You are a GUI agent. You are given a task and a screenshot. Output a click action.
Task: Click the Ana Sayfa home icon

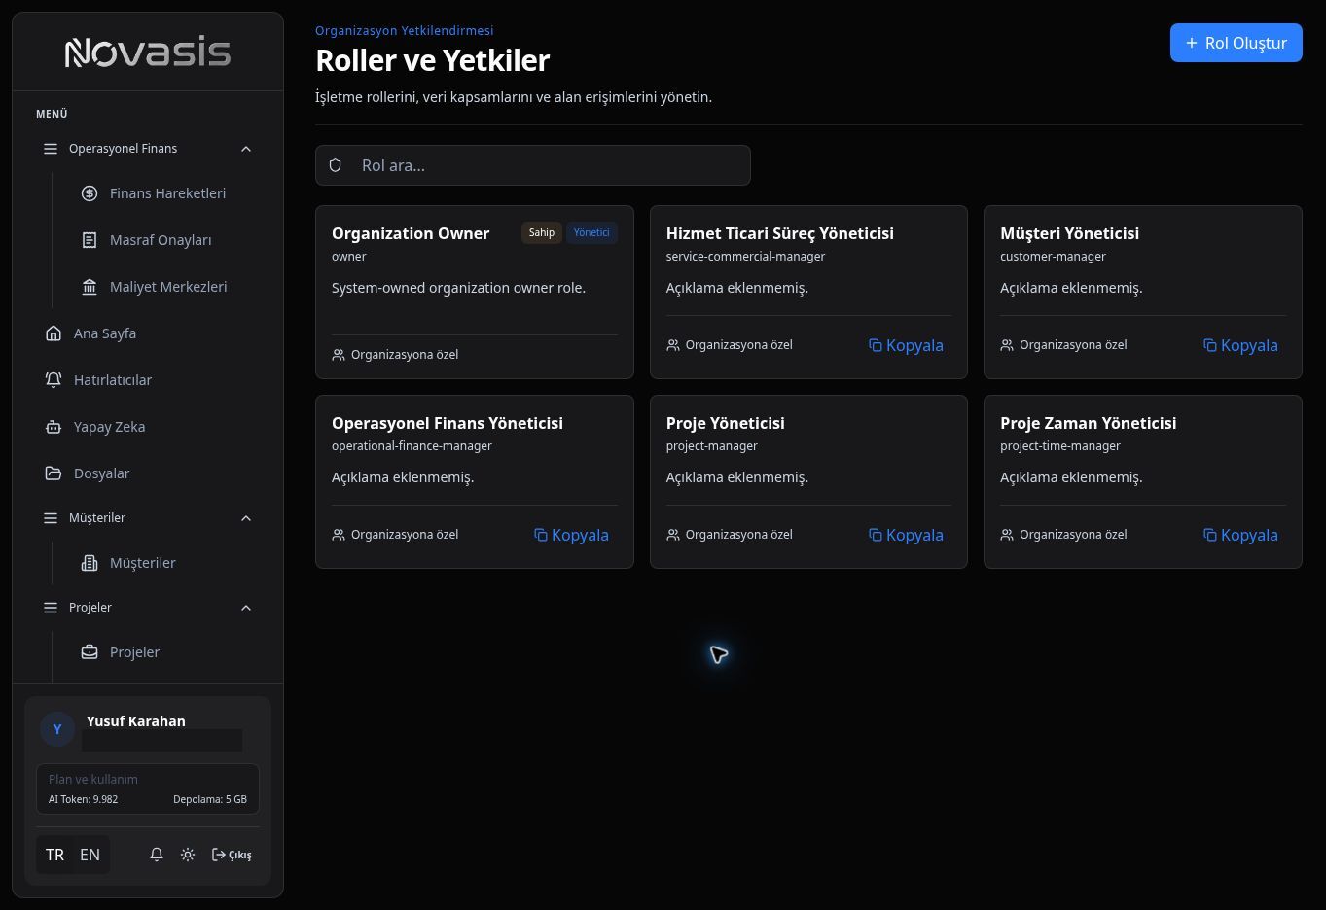[54, 333]
